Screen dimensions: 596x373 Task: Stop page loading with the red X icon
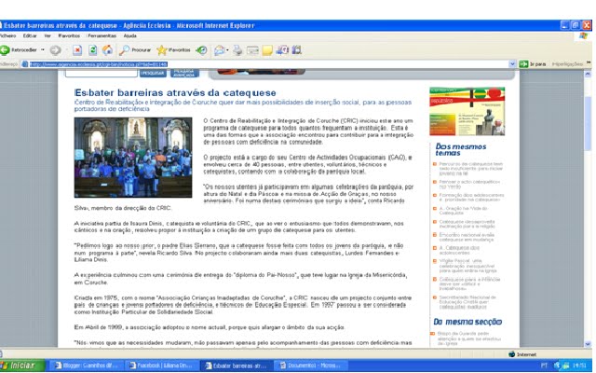click(x=77, y=49)
